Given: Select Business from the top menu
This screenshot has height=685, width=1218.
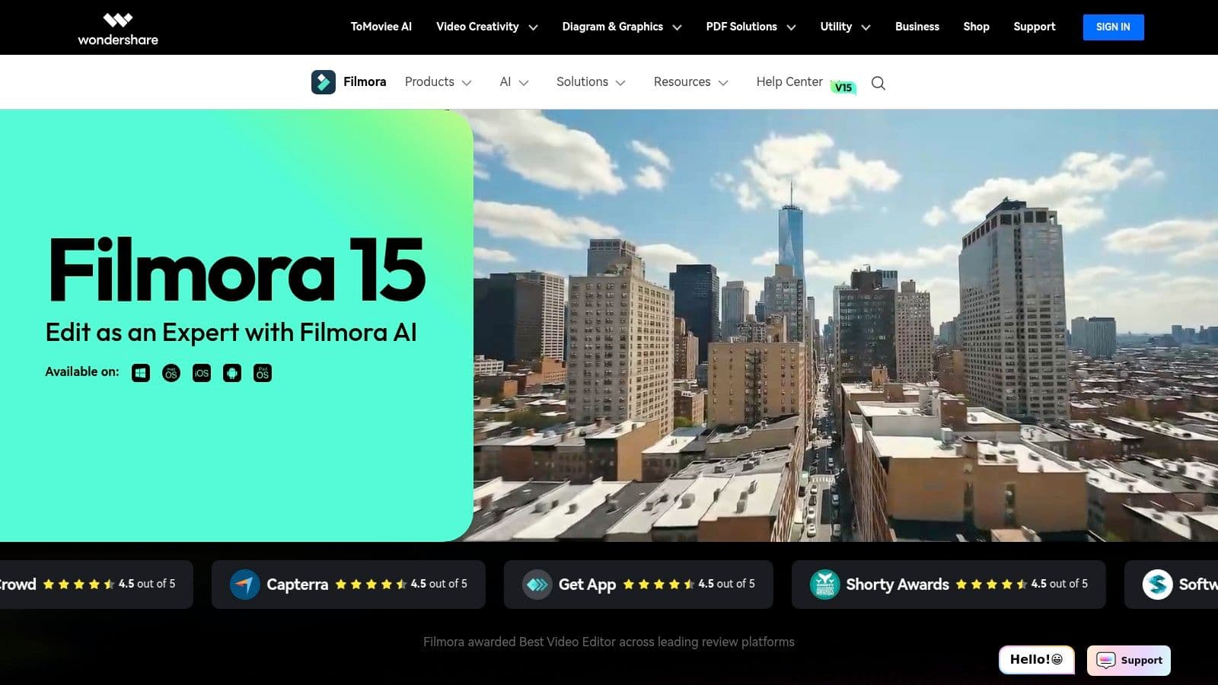Looking at the screenshot, I should 917,27.
